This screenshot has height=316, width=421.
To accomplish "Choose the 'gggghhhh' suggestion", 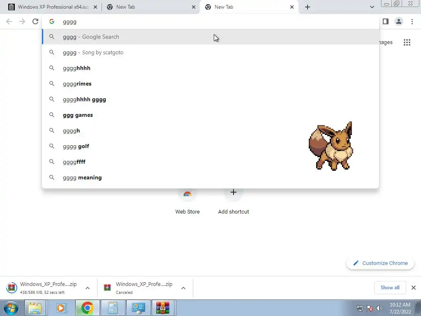I will 210,68.
